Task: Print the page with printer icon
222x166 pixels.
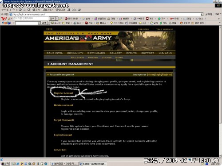Action: (x=79, y=10)
